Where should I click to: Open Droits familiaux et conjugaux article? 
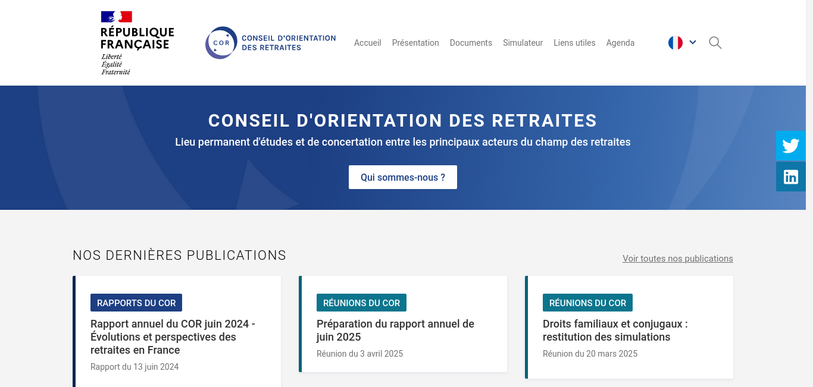615,331
